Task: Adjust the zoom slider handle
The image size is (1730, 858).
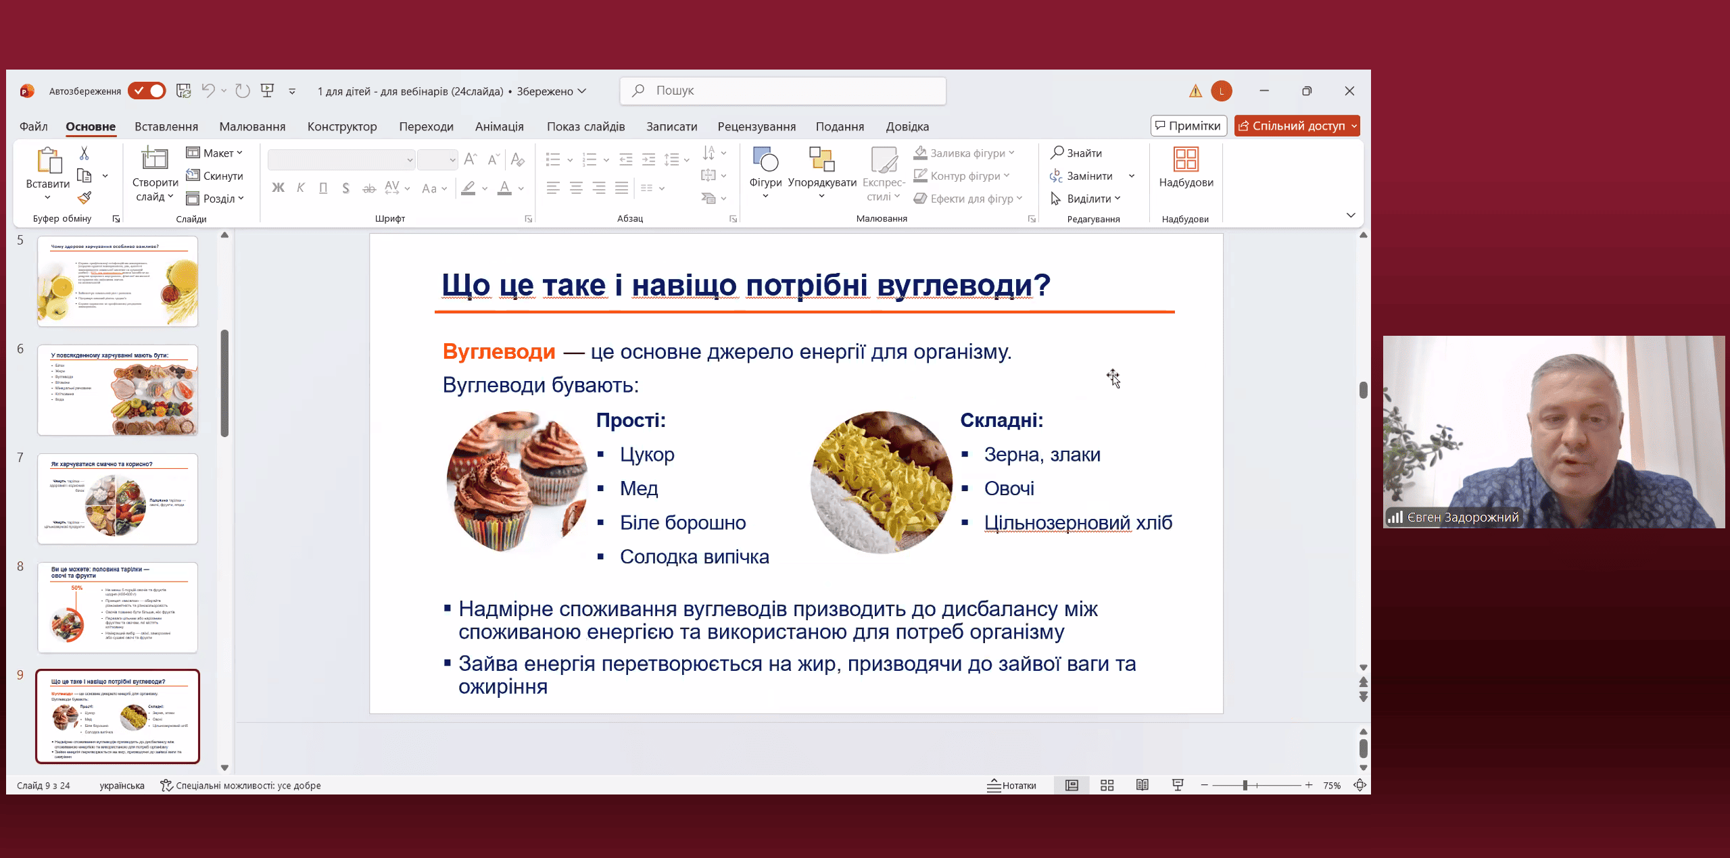Action: [1245, 785]
